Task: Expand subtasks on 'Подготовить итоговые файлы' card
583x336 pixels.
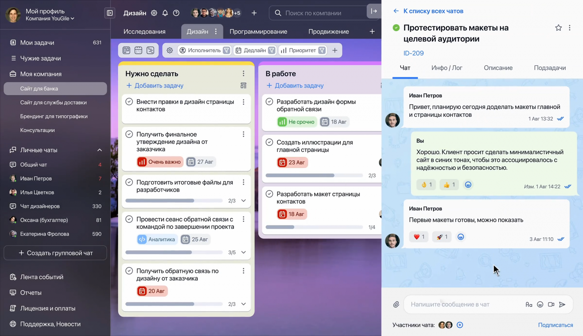Action: click(243, 200)
